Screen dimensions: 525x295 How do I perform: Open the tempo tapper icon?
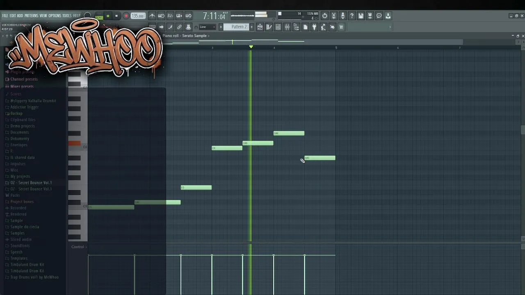323,27
